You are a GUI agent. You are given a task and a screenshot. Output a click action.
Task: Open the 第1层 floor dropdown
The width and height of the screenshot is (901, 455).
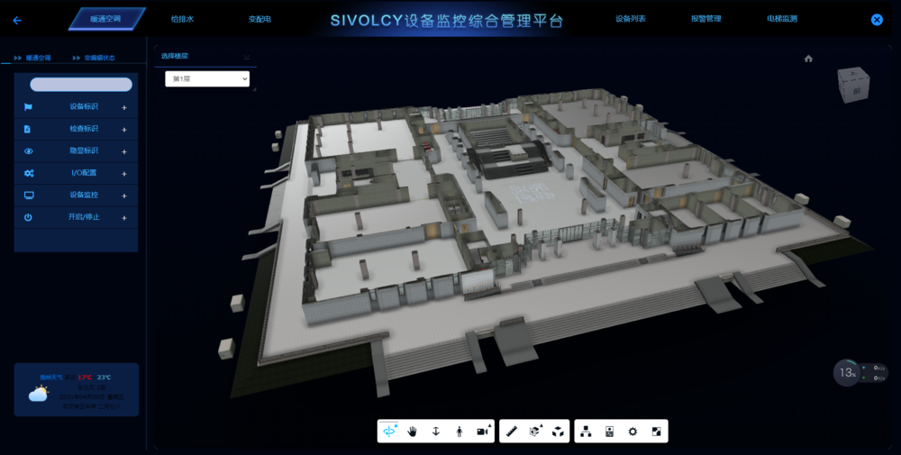tap(207, 78)
